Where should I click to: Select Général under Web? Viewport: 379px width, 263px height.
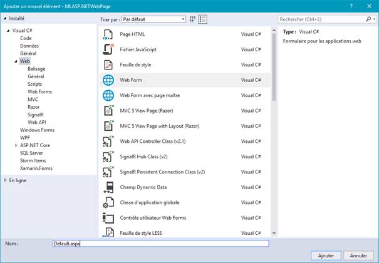pos(36,76)
